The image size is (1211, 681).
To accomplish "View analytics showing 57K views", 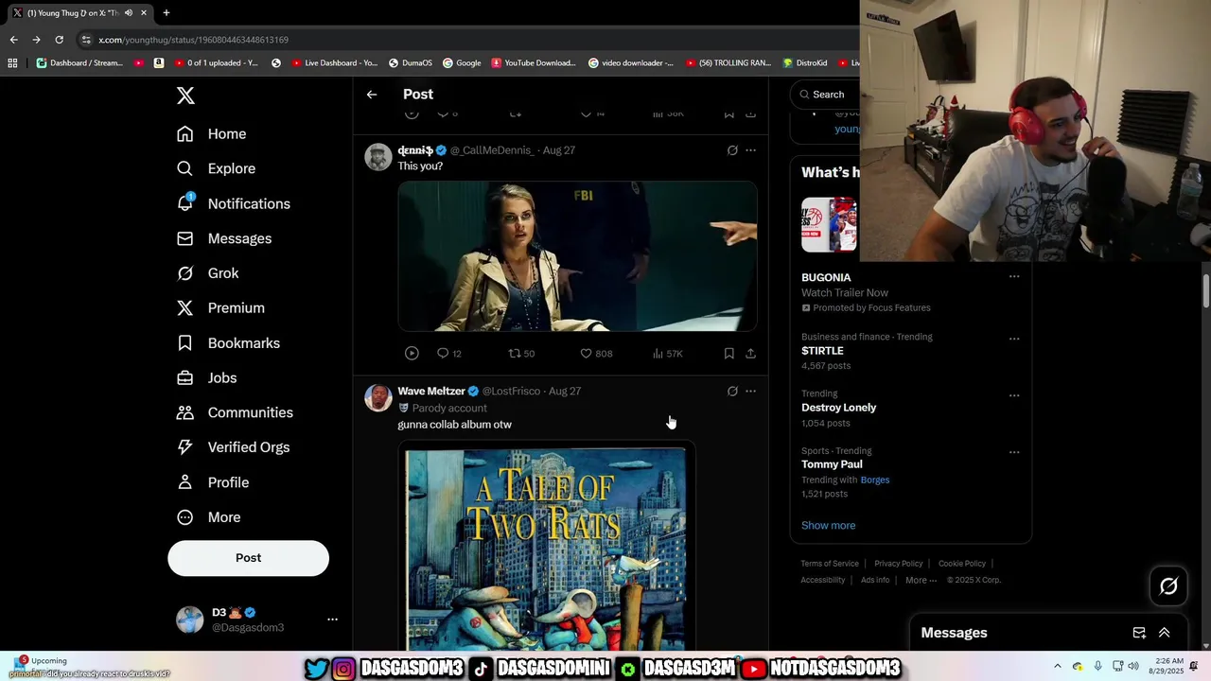I will pyautogui.click(x=667, y=354).
